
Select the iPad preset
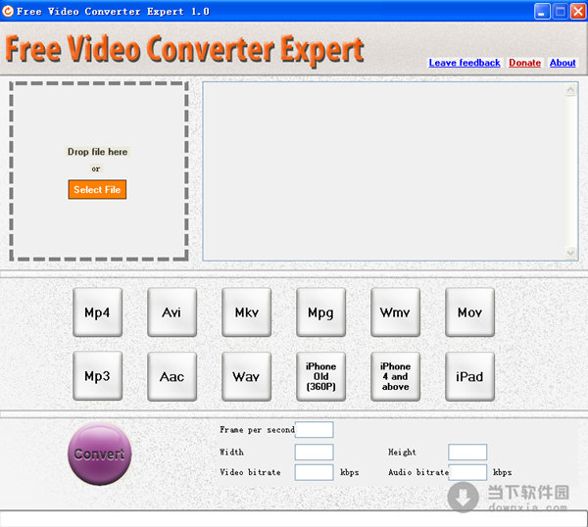click(469, 376)
